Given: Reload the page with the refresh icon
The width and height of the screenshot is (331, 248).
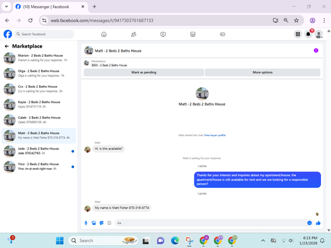Looking at the screenshot, I should tap(30, 21).
